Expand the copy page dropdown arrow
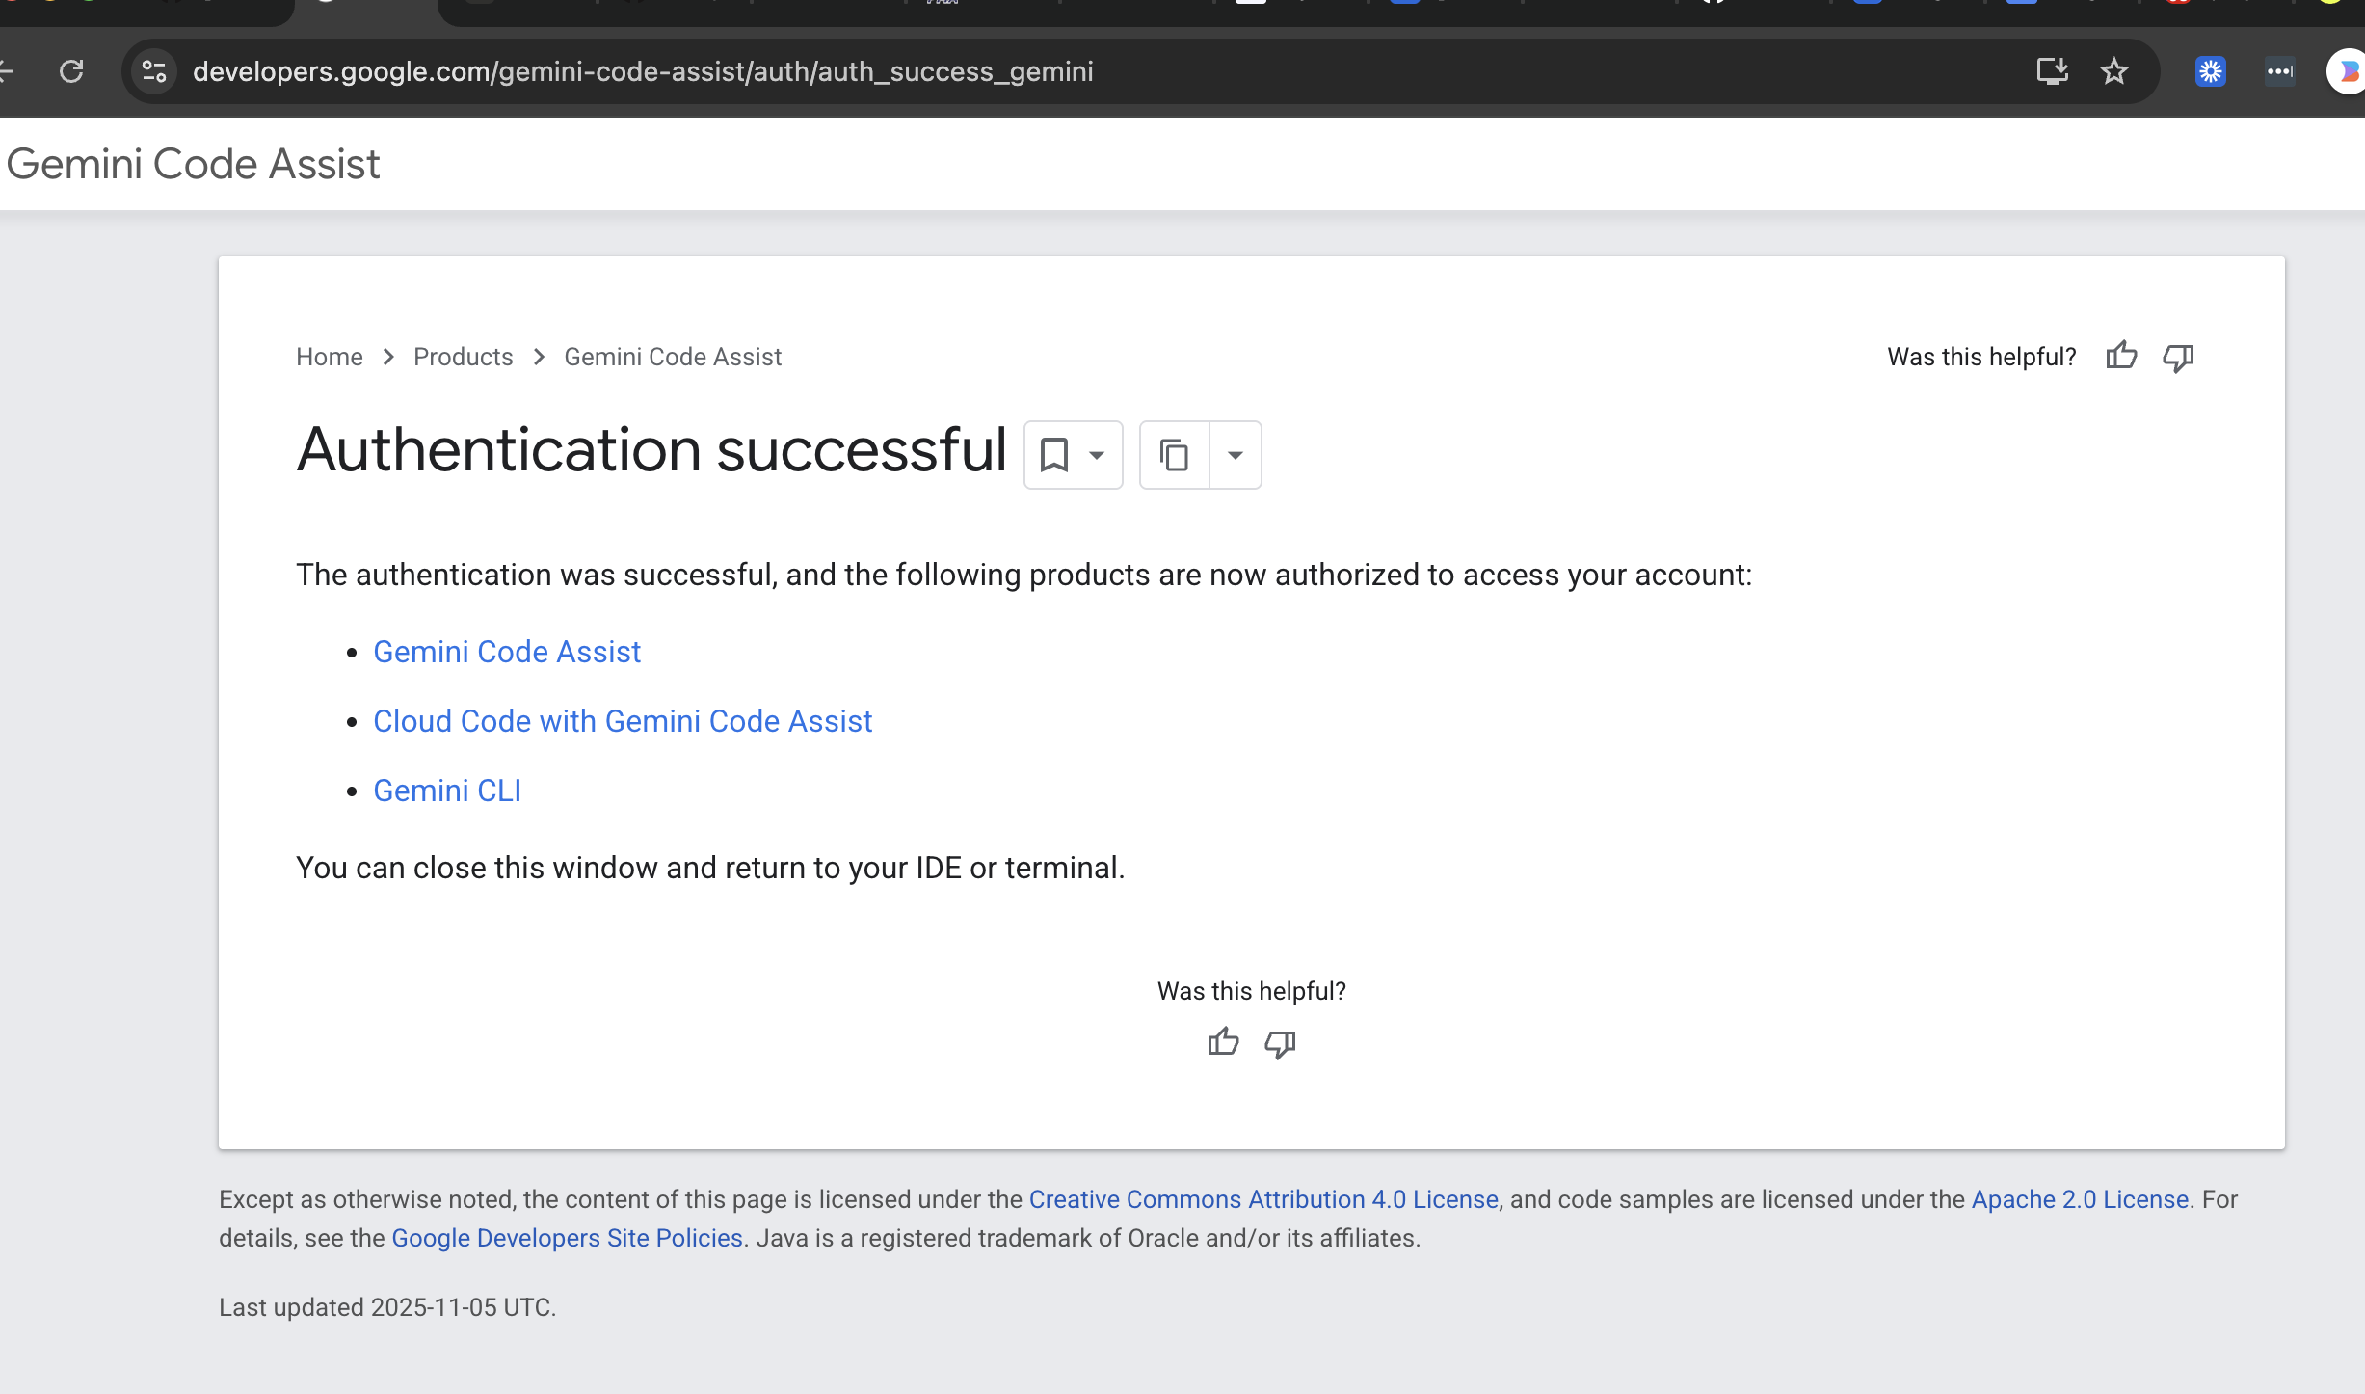Viewport: 2365px width, 1394px height. 1236,455
